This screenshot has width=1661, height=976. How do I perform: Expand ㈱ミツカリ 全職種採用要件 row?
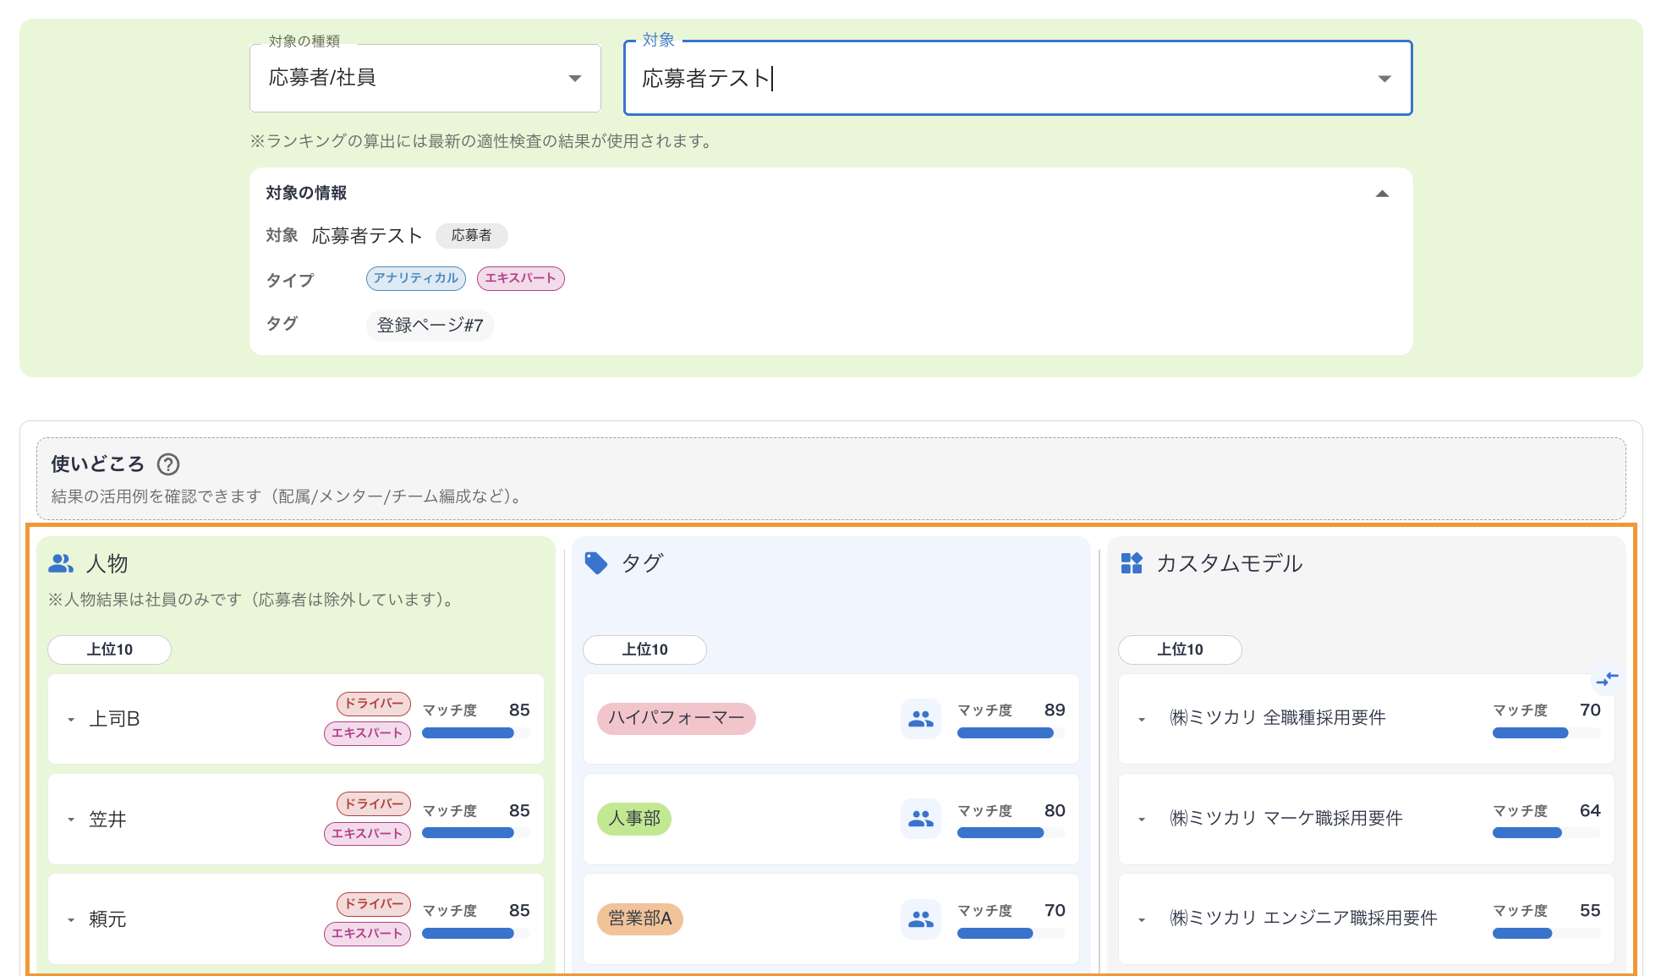point(1142,720)
